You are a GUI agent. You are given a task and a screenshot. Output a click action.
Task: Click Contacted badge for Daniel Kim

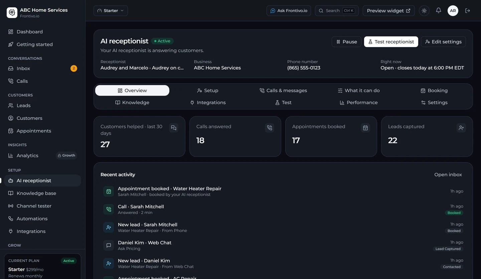(452, 267)
